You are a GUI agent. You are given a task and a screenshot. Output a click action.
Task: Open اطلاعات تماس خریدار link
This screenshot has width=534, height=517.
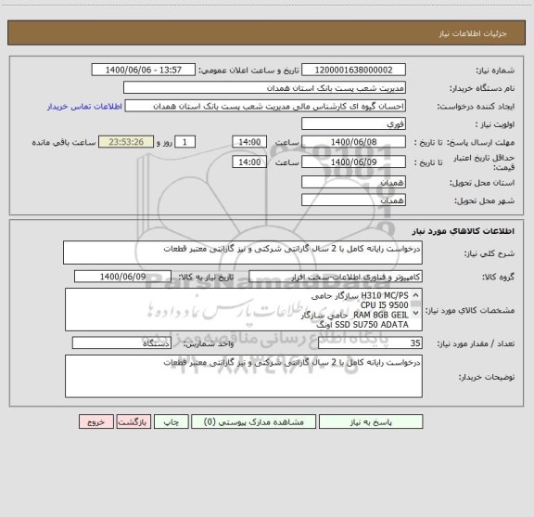point(84,107)
